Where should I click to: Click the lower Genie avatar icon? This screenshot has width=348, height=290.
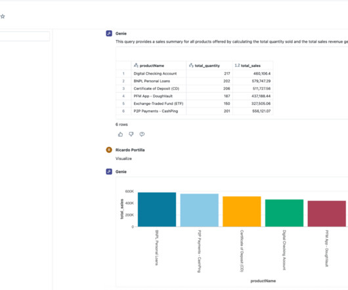click(x=109, y=172)
